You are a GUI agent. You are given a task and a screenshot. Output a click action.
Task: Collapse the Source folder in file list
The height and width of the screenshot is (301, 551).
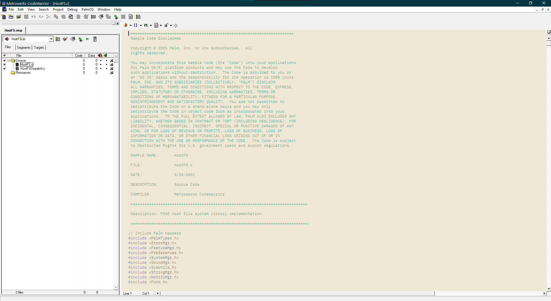coord(8,60)
